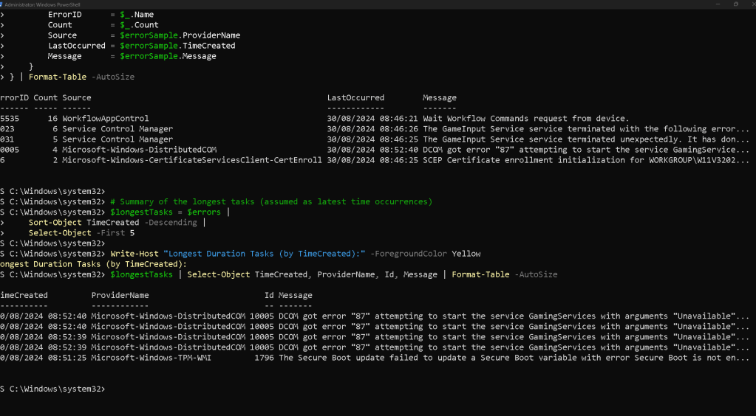Viewport: 756px width, 416px height.
Task: Click the "imeCreated" column header
Action: click(24, 295)
